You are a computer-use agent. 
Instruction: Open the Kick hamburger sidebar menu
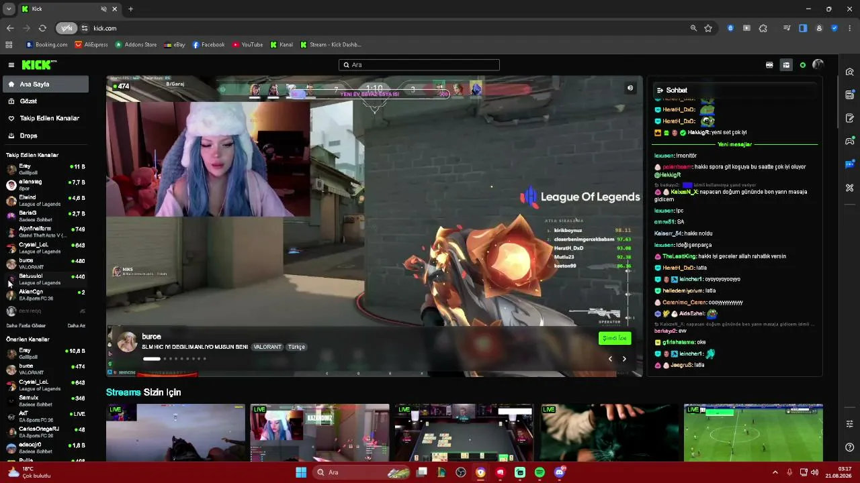pos(11,65)
